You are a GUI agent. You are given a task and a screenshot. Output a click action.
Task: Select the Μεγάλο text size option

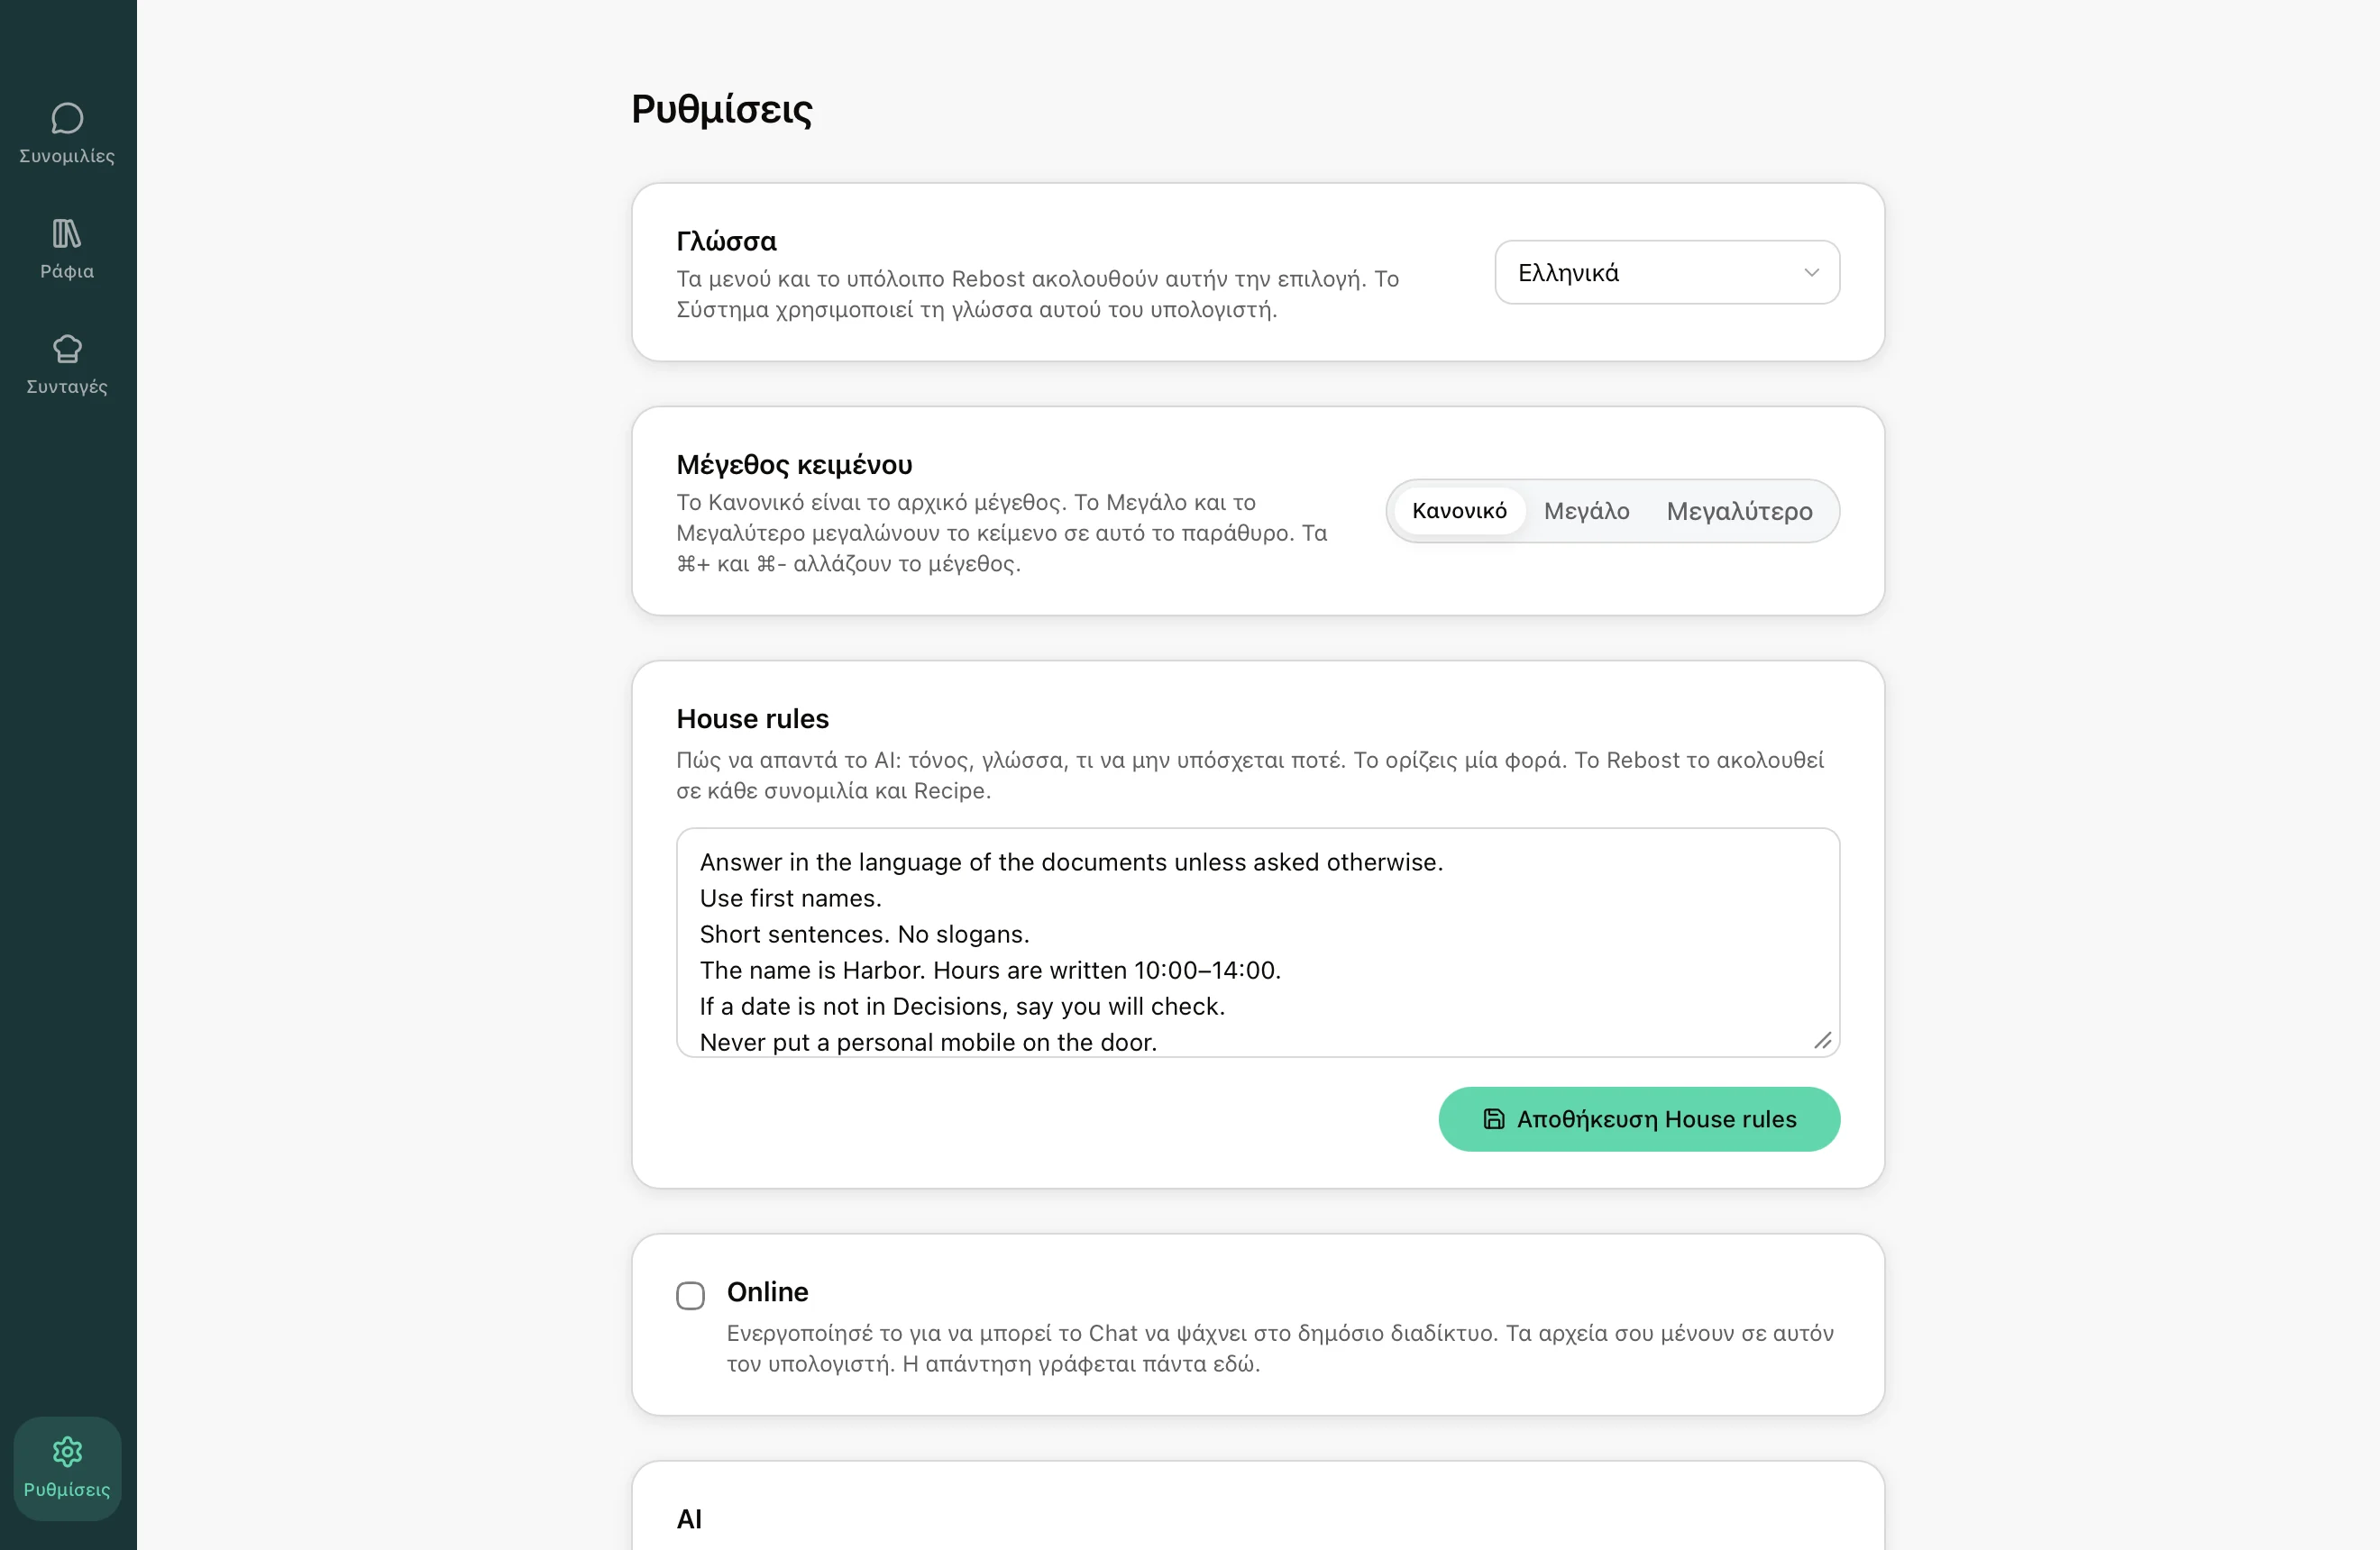pyautogui.click(x=1586, y=511)
